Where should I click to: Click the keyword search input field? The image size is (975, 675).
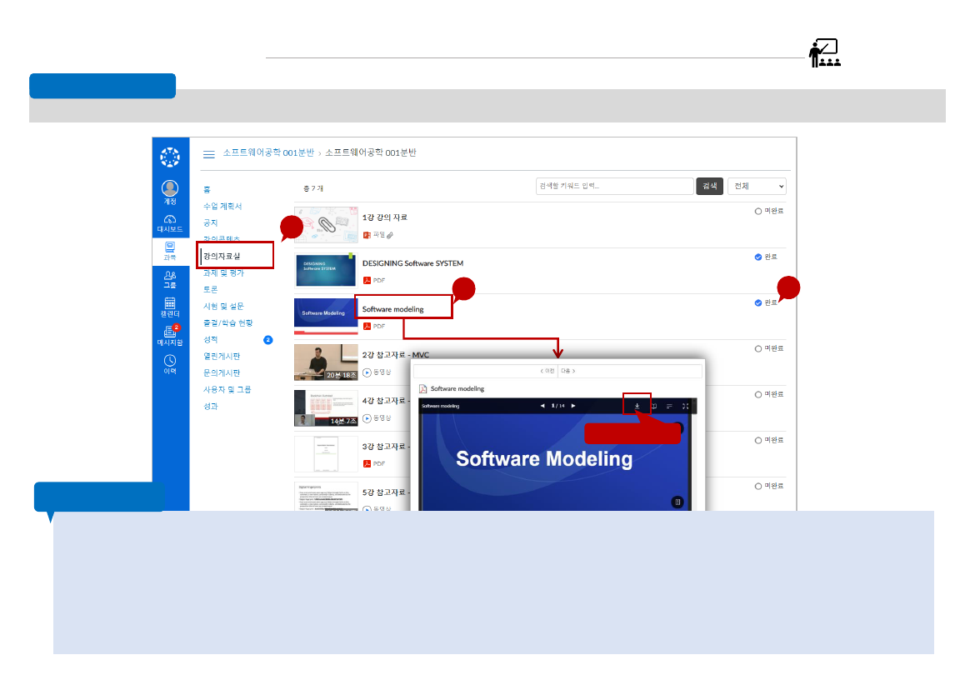click(x=614, y=186)
